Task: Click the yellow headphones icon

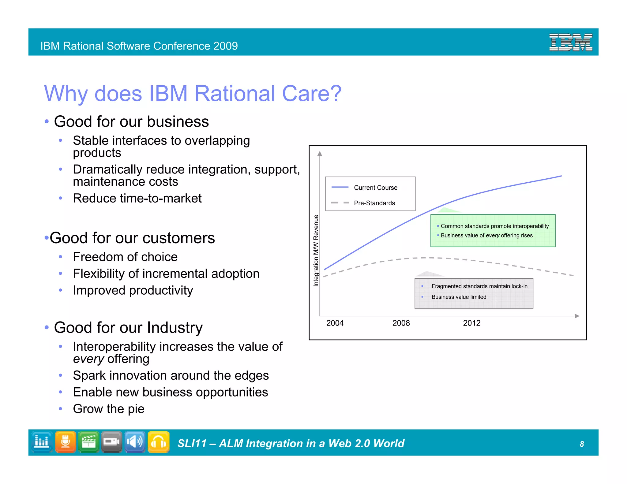Action: [158, 442]
